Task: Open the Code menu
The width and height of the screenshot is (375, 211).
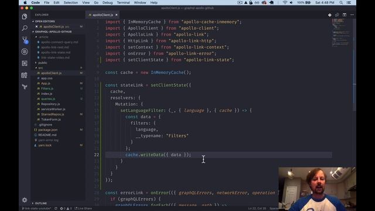Action: 35,2
